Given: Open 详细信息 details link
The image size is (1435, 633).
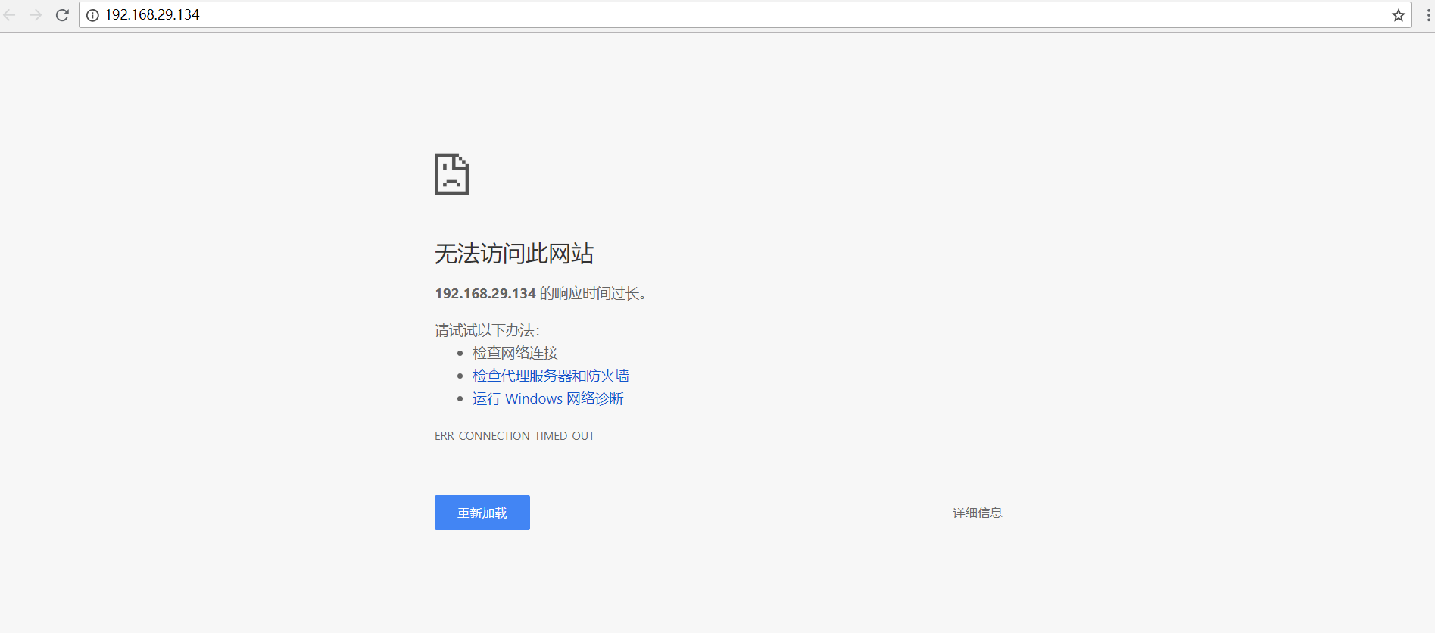Looking at the screenshot, I should tap(977, 513).
